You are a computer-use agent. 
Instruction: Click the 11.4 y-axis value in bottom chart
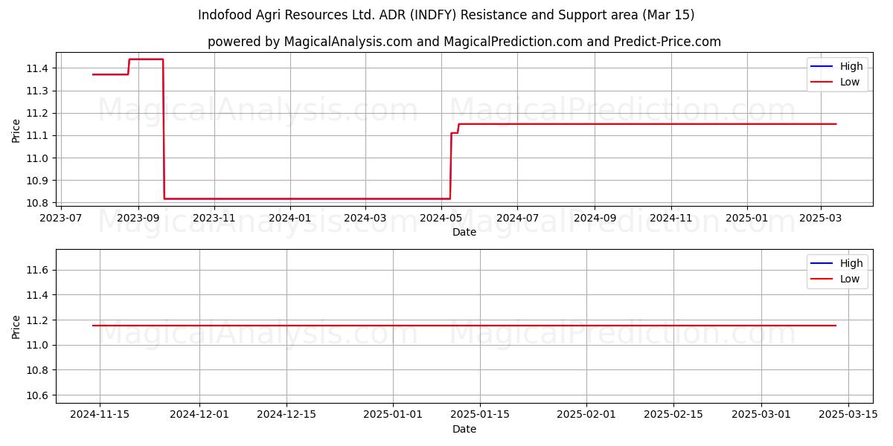[38, 295]
